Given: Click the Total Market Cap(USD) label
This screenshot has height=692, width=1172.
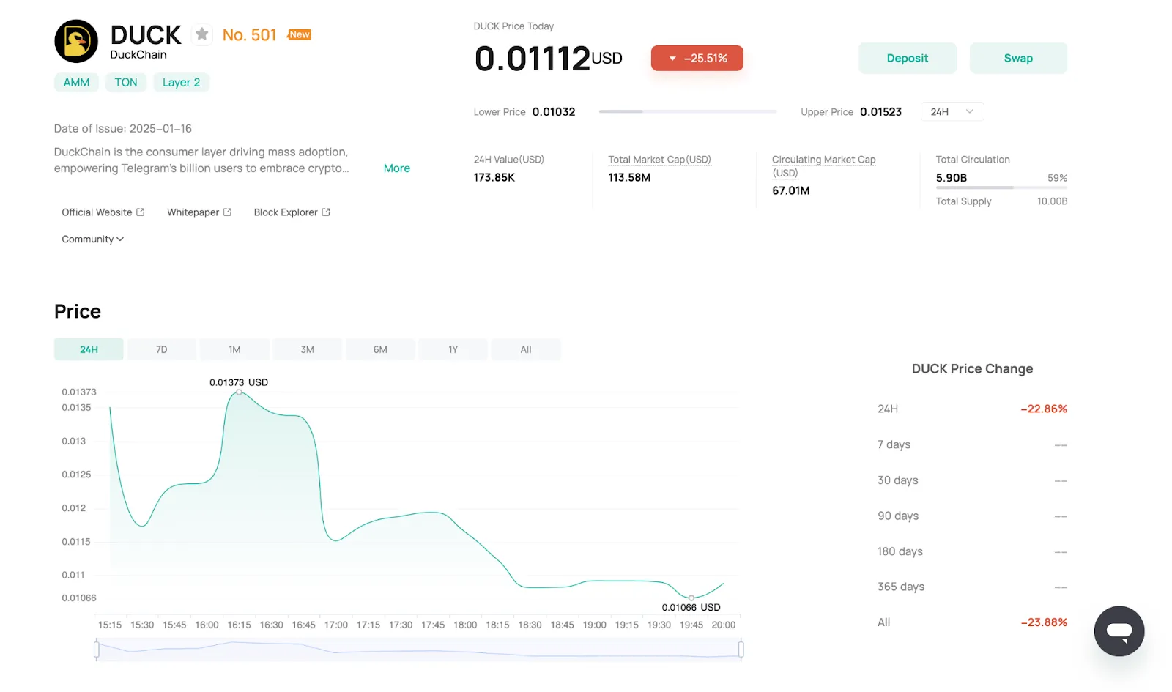Looking at the screenshot, I should coord(659,160).
